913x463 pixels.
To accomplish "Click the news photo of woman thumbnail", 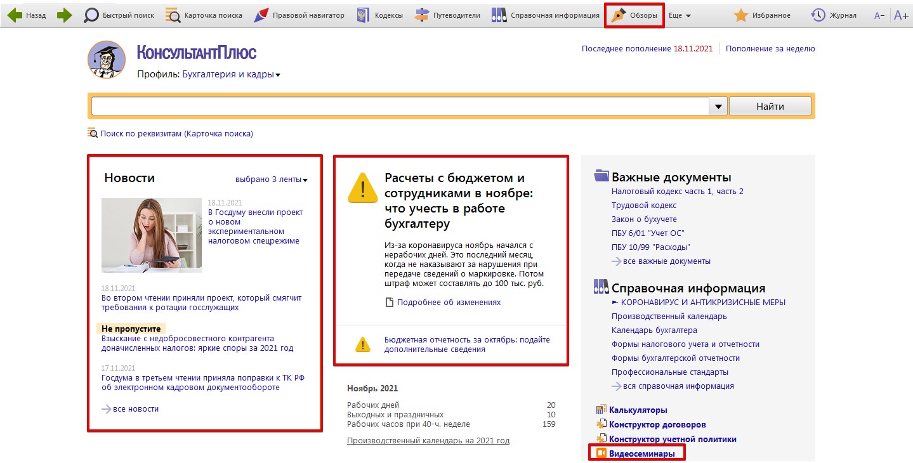I will coord(152,235).
